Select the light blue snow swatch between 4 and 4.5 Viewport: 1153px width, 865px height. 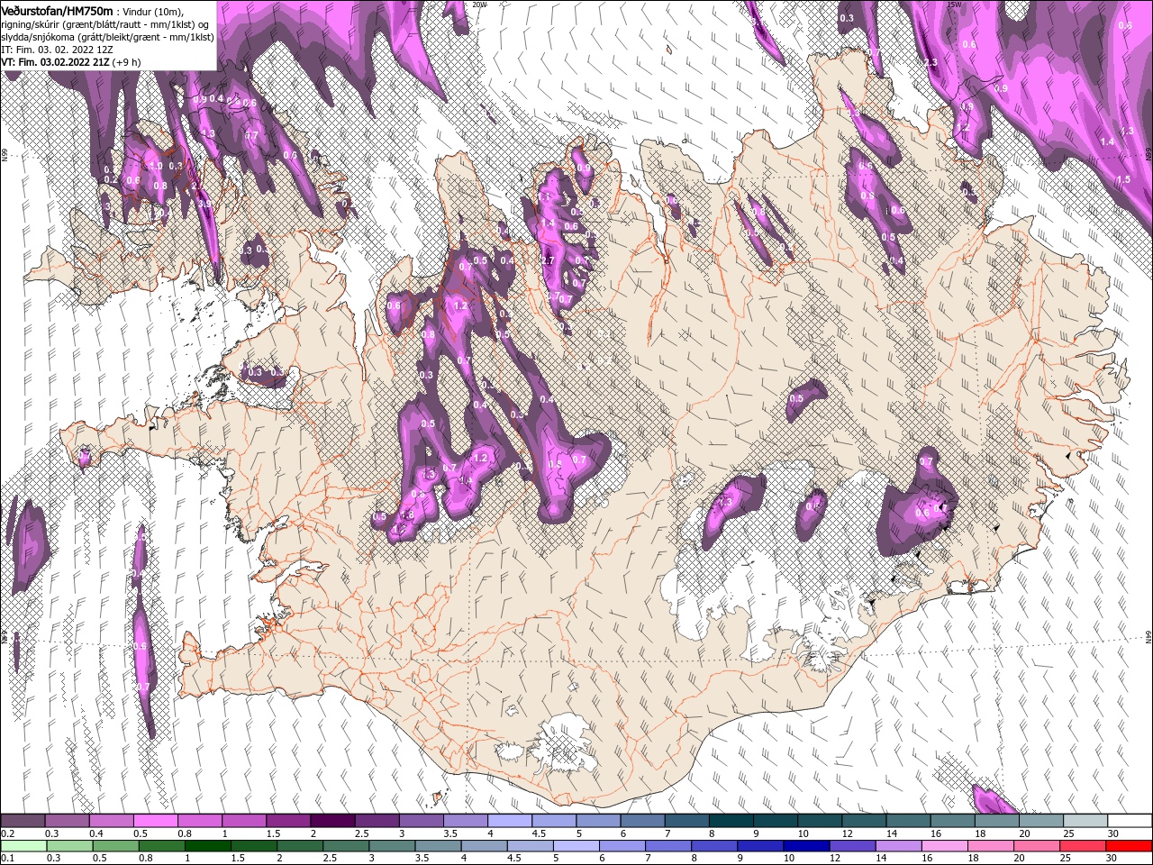click(x=510, y=821)
